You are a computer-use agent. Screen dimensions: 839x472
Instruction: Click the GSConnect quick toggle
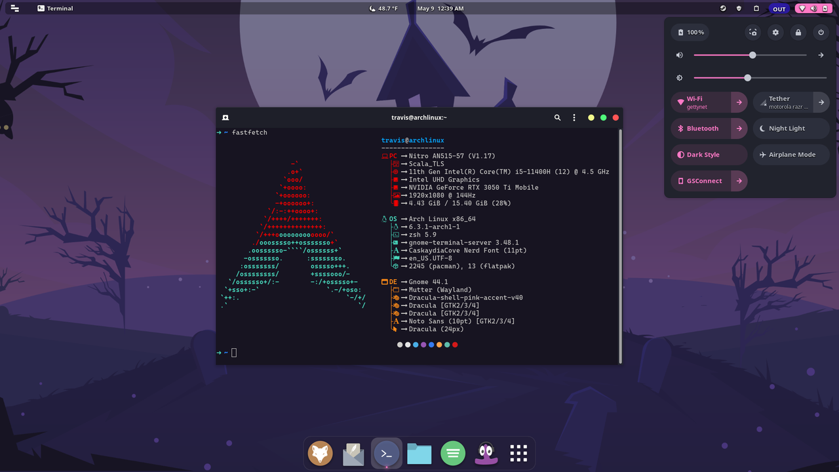701,181
